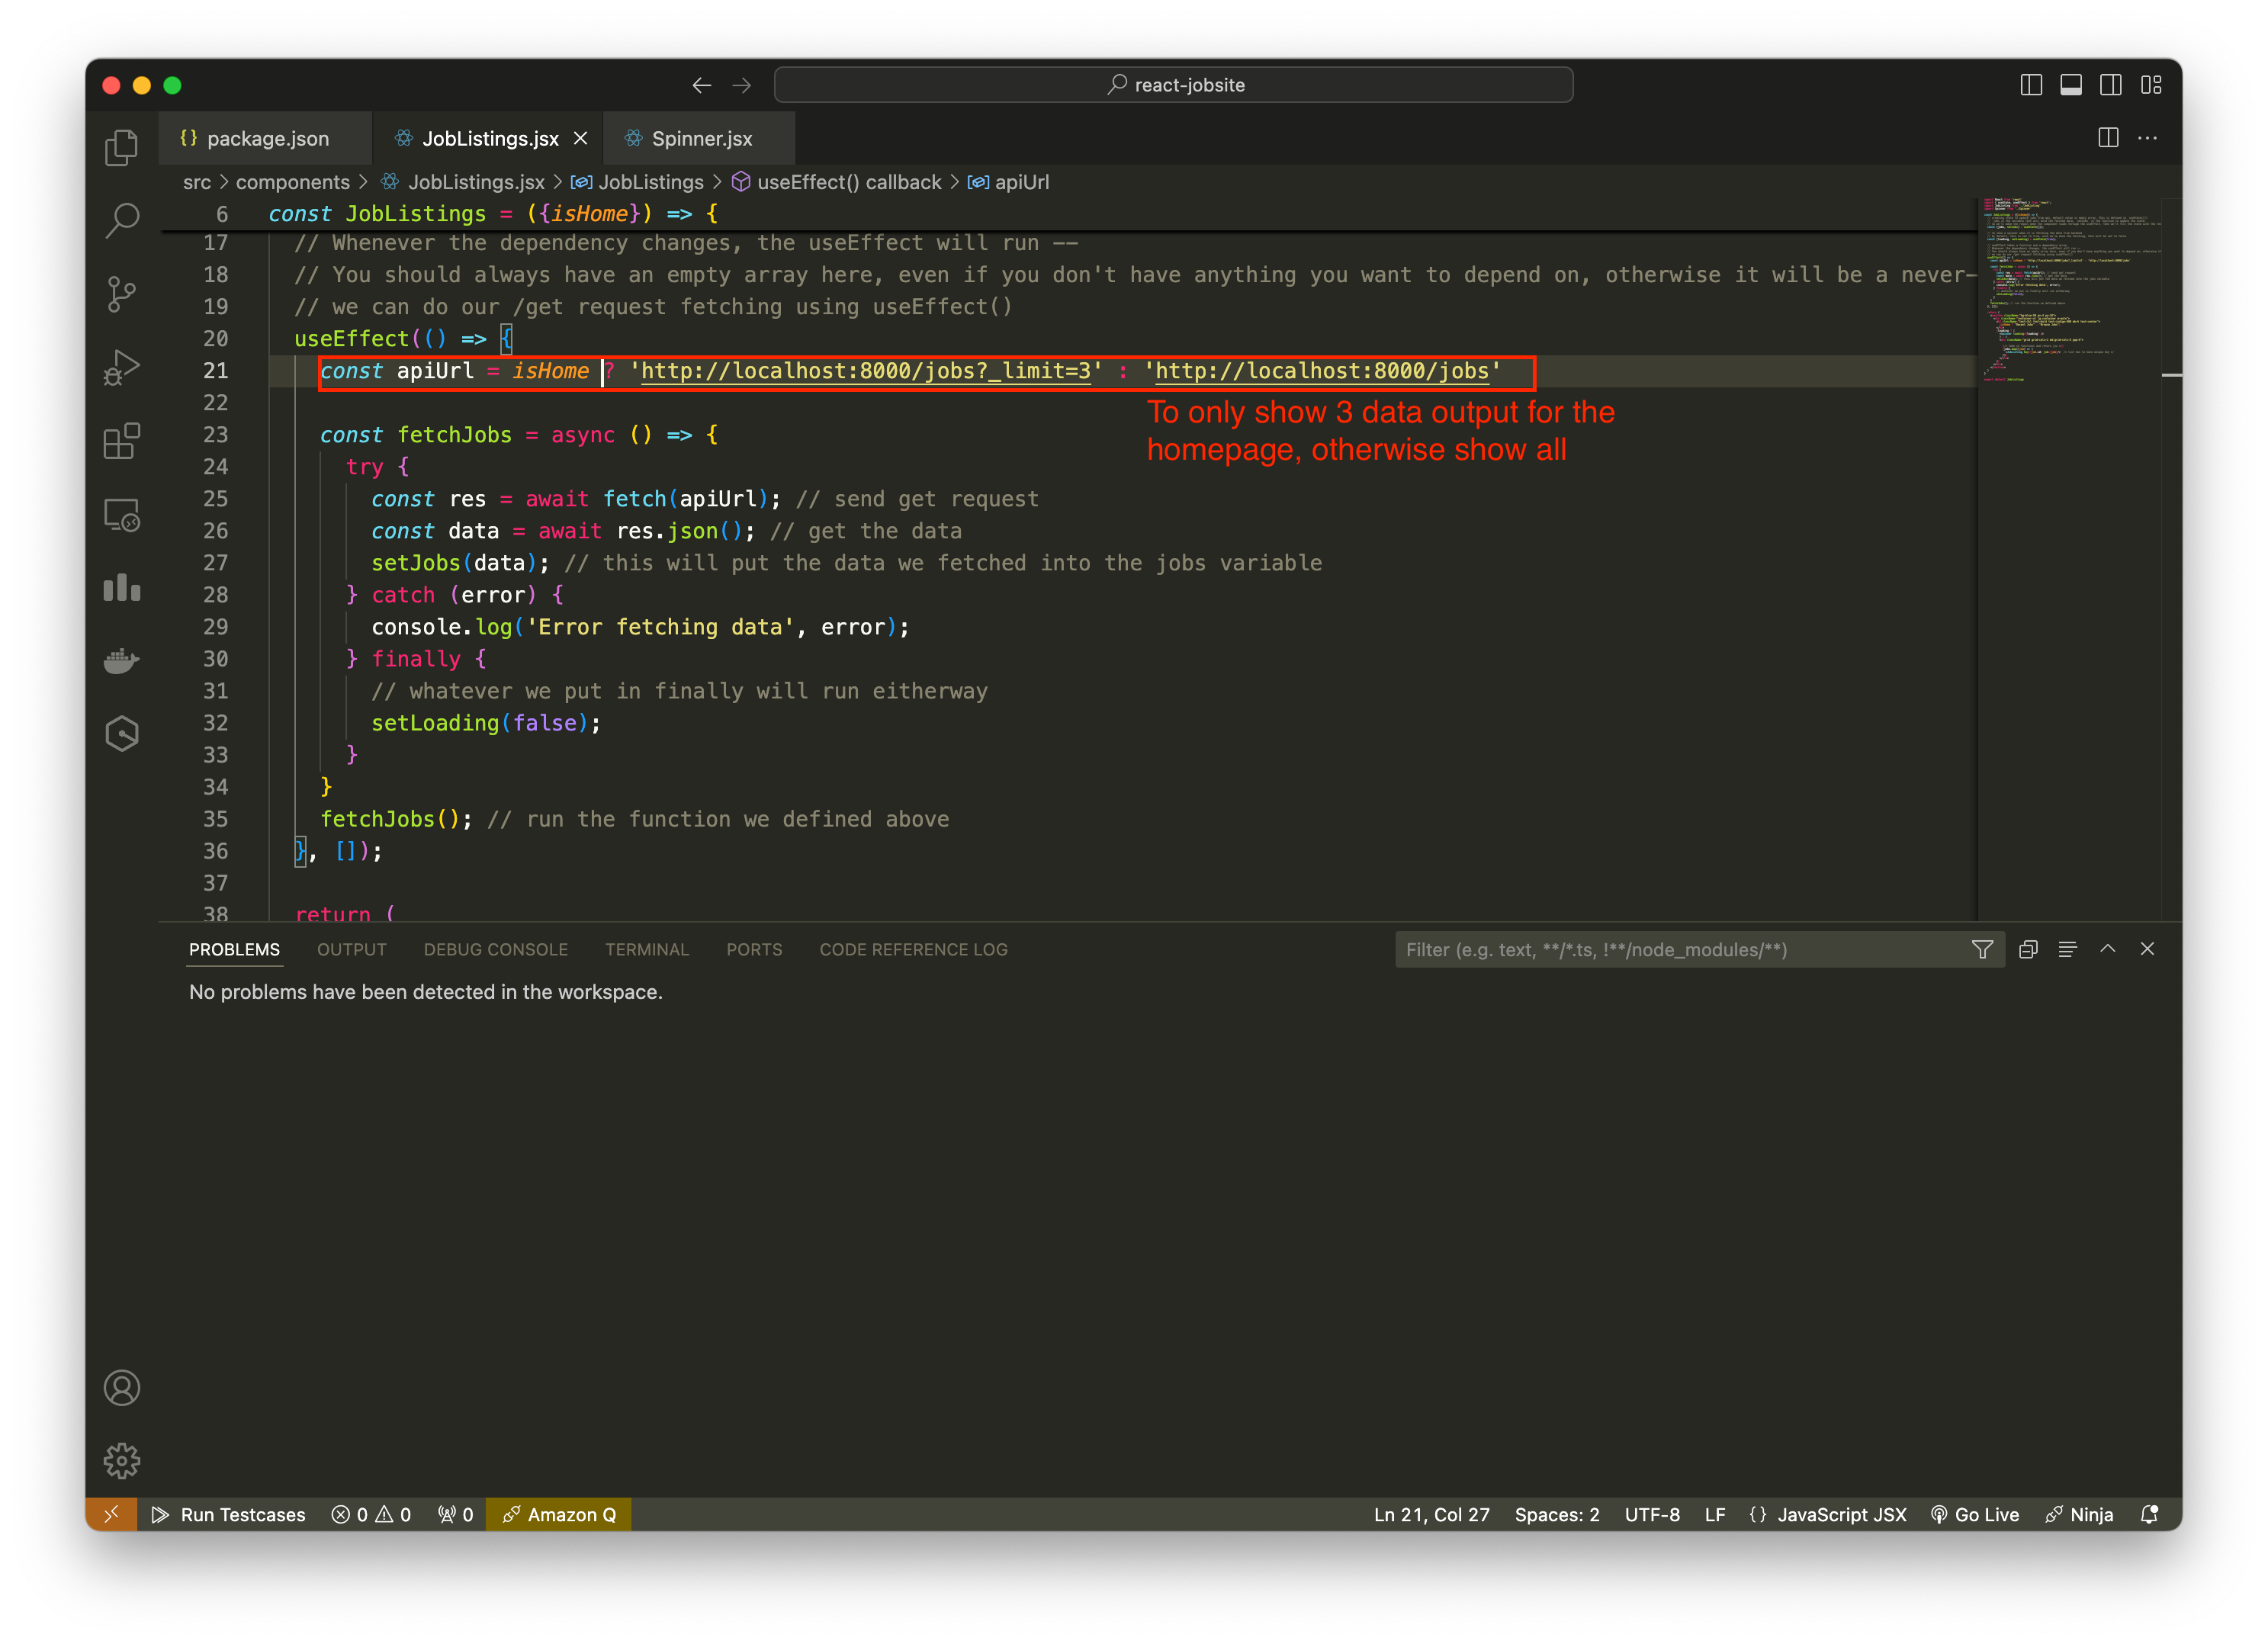This screenshot has height=1644, width=2268.
Task: Open the problems filter options funnel
Action: [1982, 949]
